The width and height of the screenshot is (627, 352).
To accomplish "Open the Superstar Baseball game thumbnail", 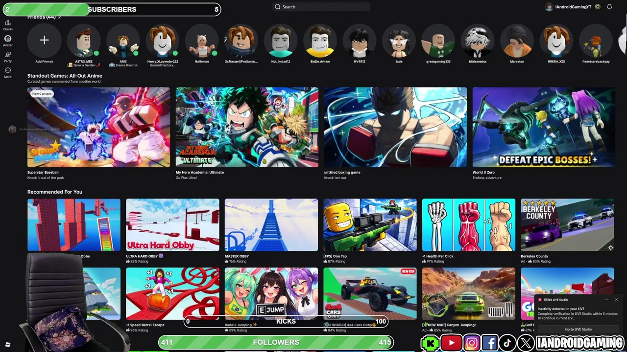I will click(98, 127).
